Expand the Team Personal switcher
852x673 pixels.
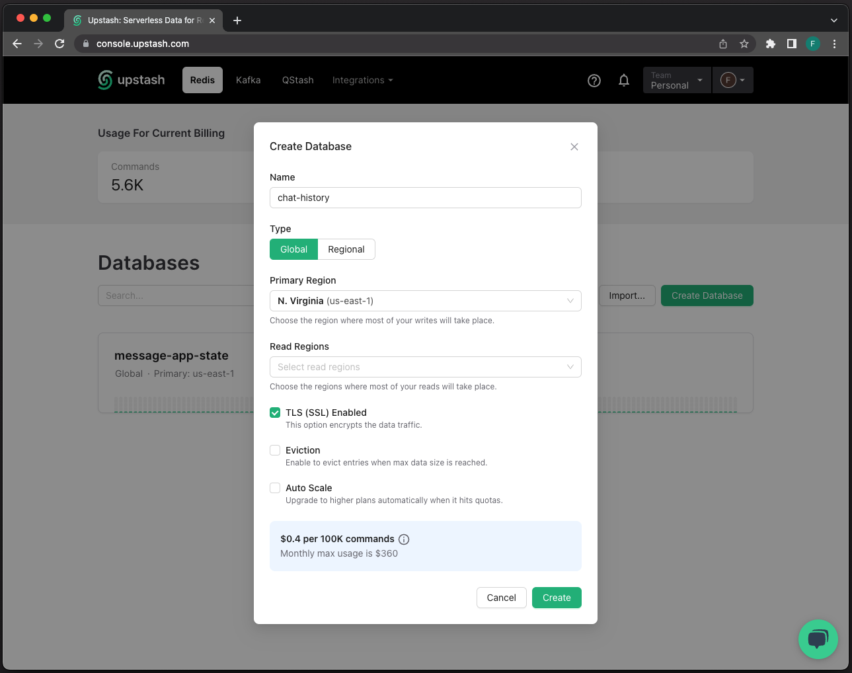[x=676, y=80]
